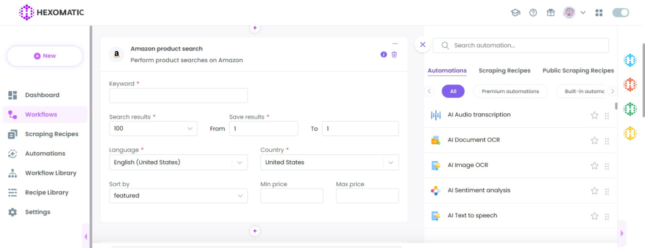Add a step above Amazon product search
Screen dimensions: 645x248
[x=254, y=28]
